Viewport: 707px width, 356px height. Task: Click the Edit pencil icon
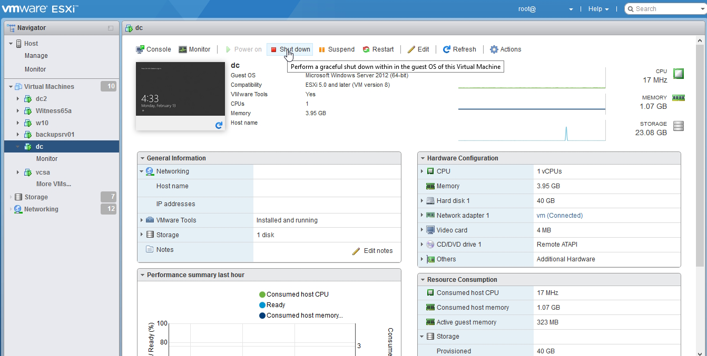pos(411,49)
